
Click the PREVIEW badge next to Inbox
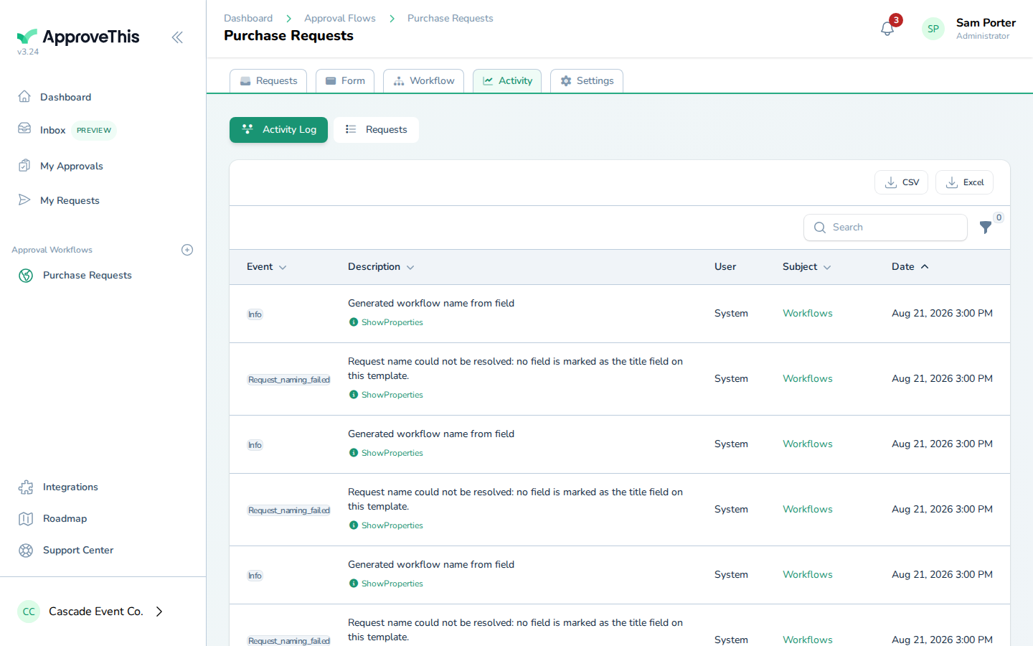pyautogui.click(x=94, y=131)
